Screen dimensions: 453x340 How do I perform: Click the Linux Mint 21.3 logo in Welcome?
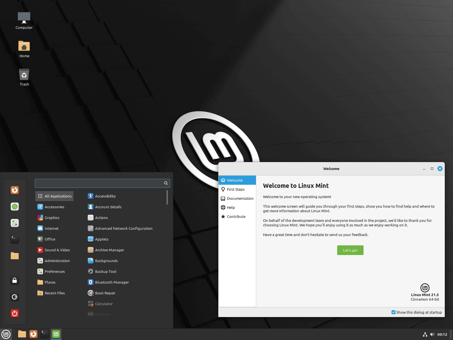point(425,288)
